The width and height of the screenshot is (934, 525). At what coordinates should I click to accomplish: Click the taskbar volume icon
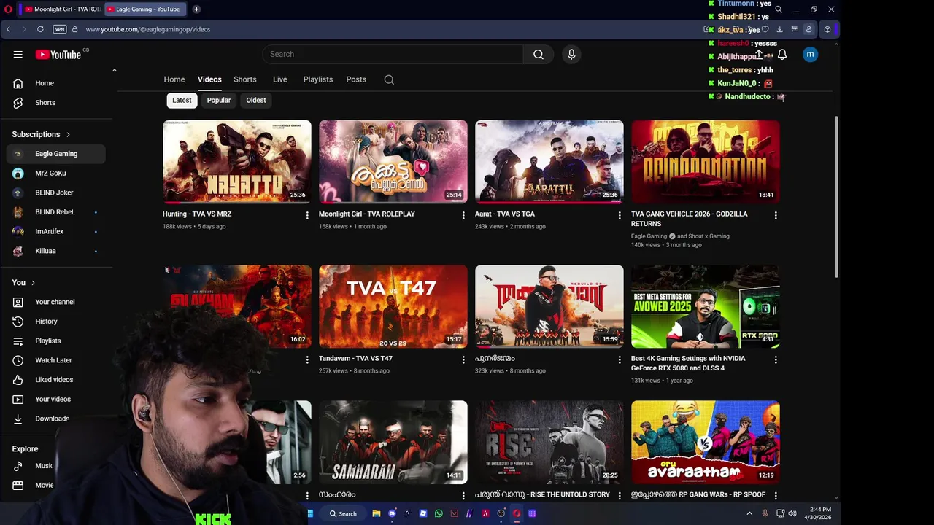tap(792, 513)
